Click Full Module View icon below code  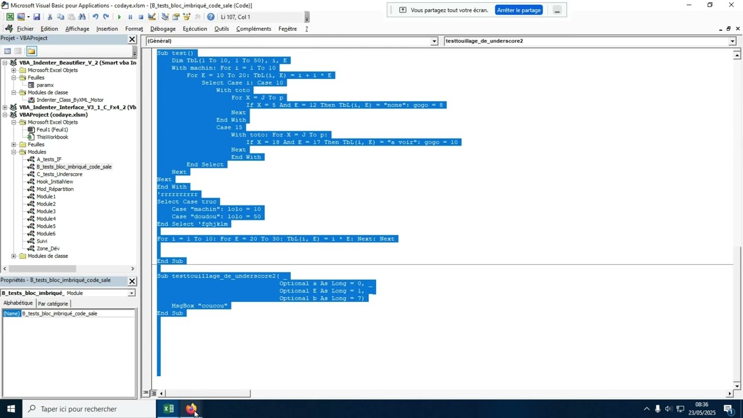(153, 393)
